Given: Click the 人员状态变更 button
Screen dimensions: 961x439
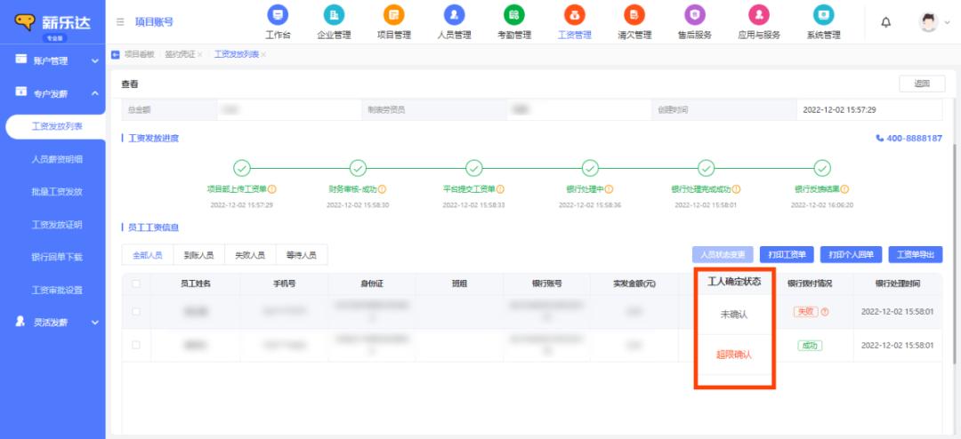Looking at the screenshot, I should point(723,255).
